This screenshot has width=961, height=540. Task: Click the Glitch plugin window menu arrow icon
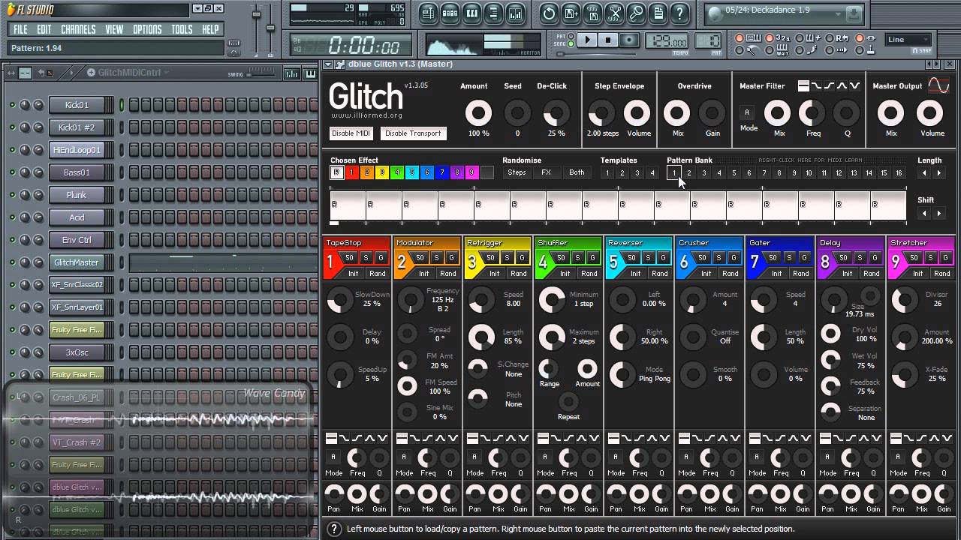328,64
